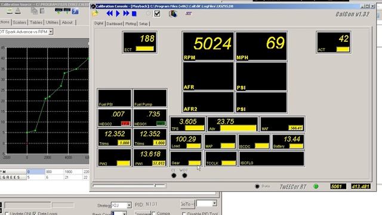Toggle the Data Logging checkbox

coord(35,214)
